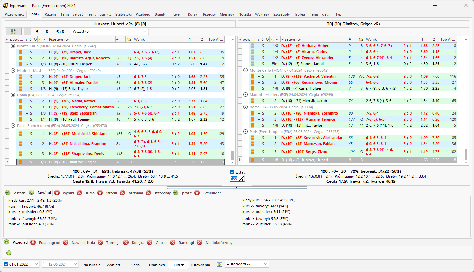Click the horizontal splitter bar between panels
The image size is (474, 272).
click(237, 188)
